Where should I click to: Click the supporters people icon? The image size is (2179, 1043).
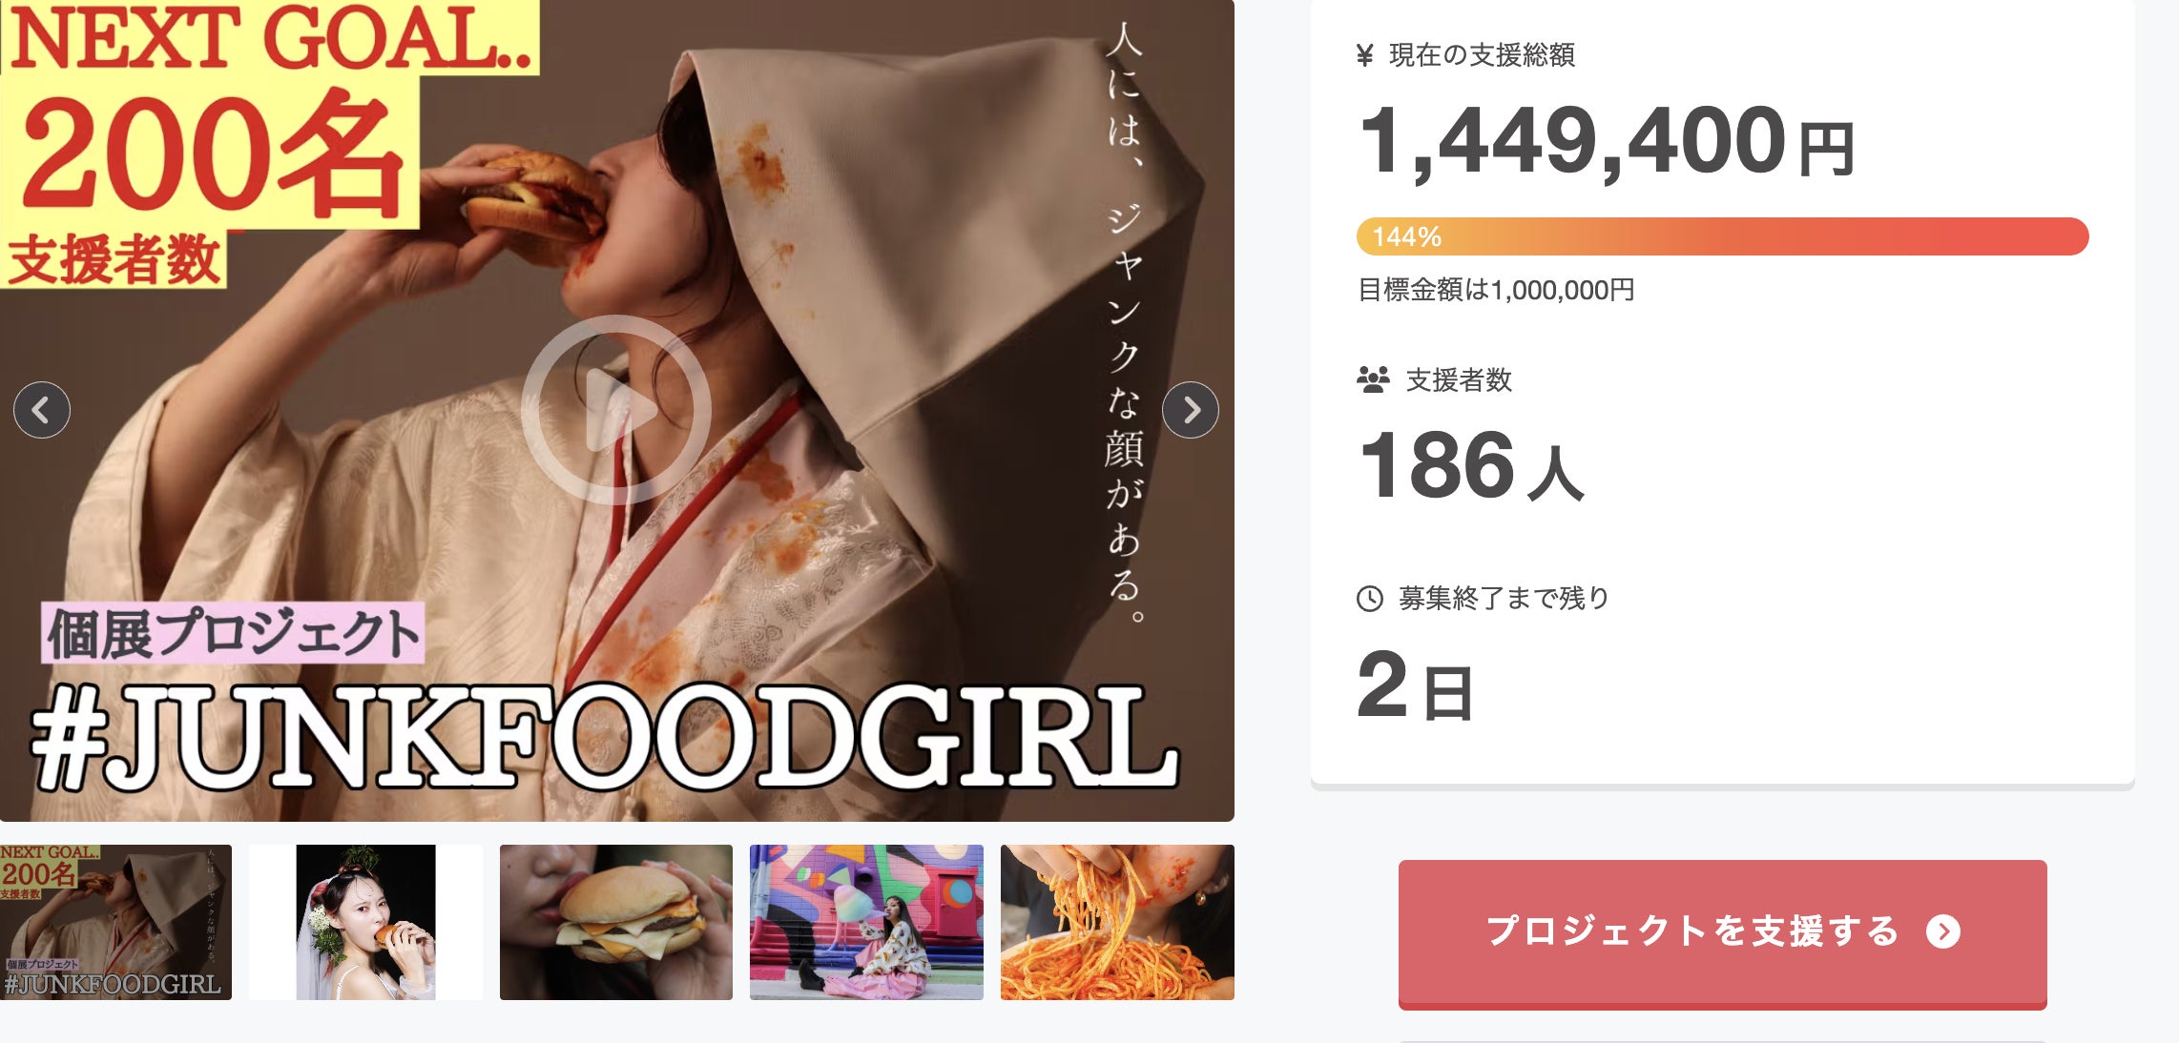(1373, 379)
